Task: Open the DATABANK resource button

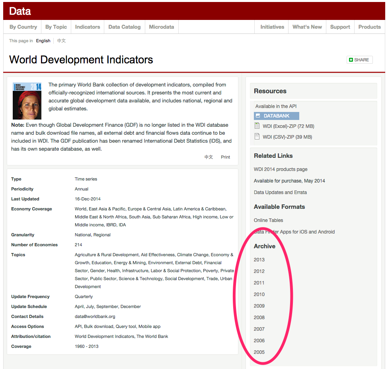Action: click(277, 116)
